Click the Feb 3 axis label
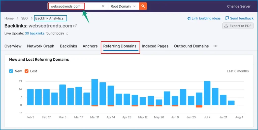The image size is (258, 130). [30, 117]
